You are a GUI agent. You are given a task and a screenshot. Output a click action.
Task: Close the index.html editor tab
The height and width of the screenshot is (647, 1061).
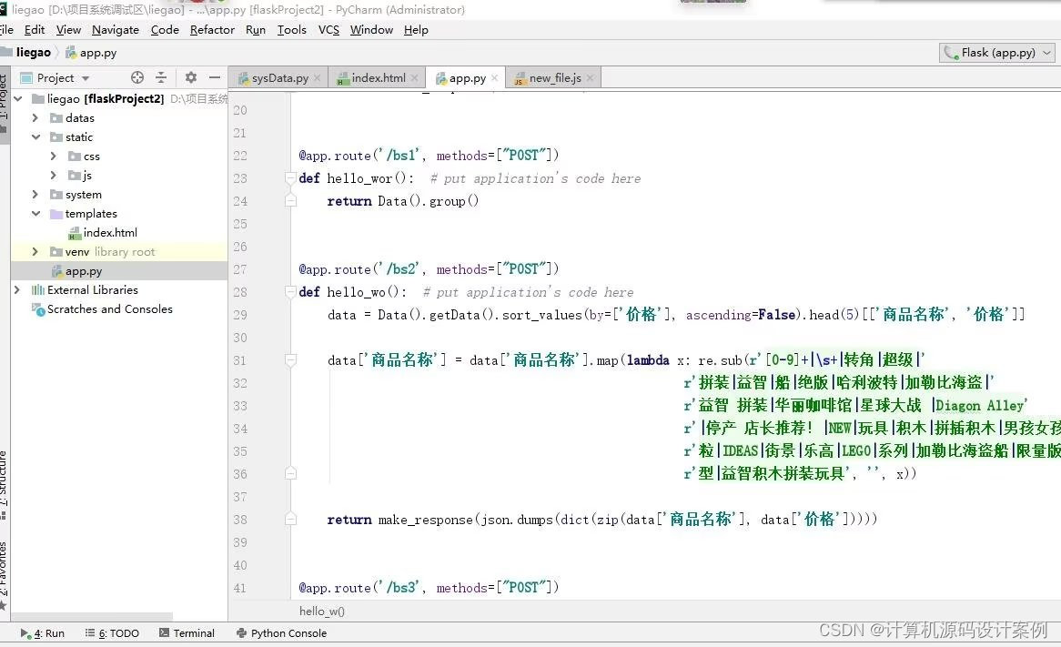[414, 78]
